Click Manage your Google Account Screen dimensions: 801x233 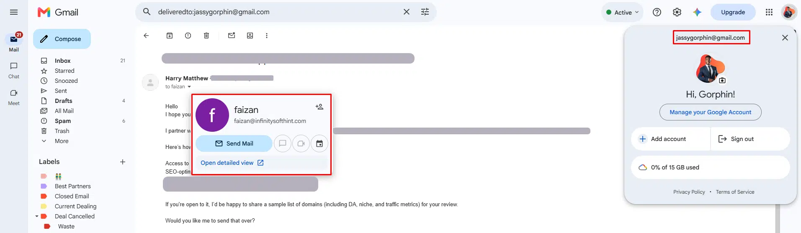coord(711,112)
